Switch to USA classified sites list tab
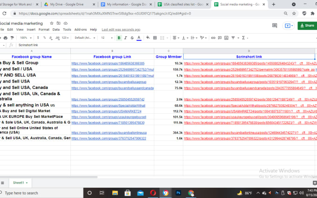 (x=183, y=4)
